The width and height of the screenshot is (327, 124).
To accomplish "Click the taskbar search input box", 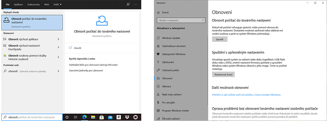I will 32,117.
